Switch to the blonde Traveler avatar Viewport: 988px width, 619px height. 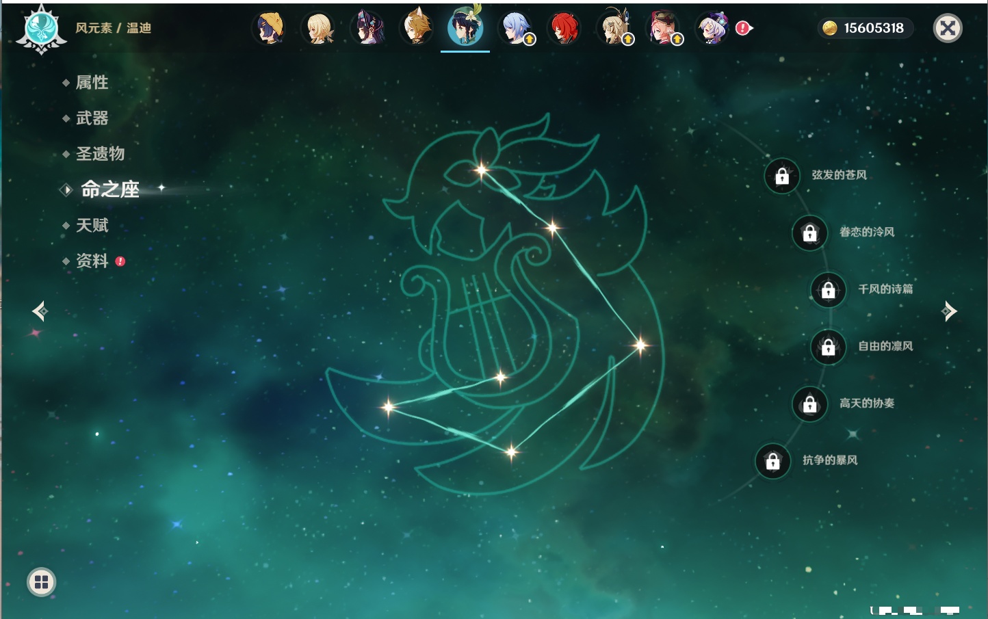coord(319,29)
